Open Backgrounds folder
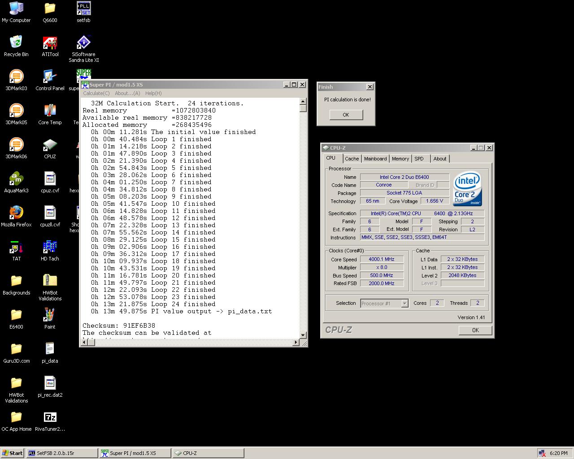574x459 pixels. (16, 285)
